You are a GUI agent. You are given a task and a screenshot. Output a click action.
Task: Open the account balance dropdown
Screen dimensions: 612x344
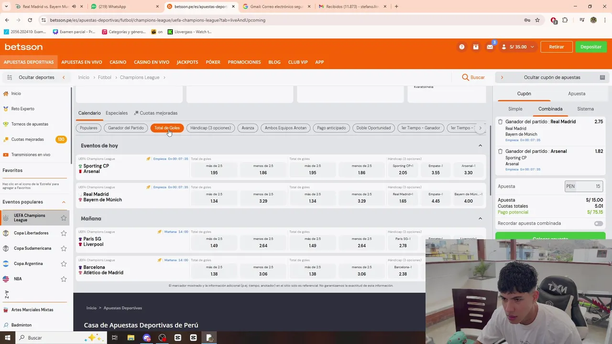click(x=518, y=47)
